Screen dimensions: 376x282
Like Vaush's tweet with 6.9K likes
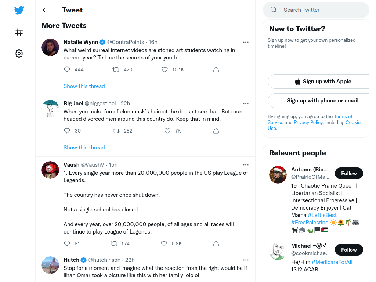164,244
